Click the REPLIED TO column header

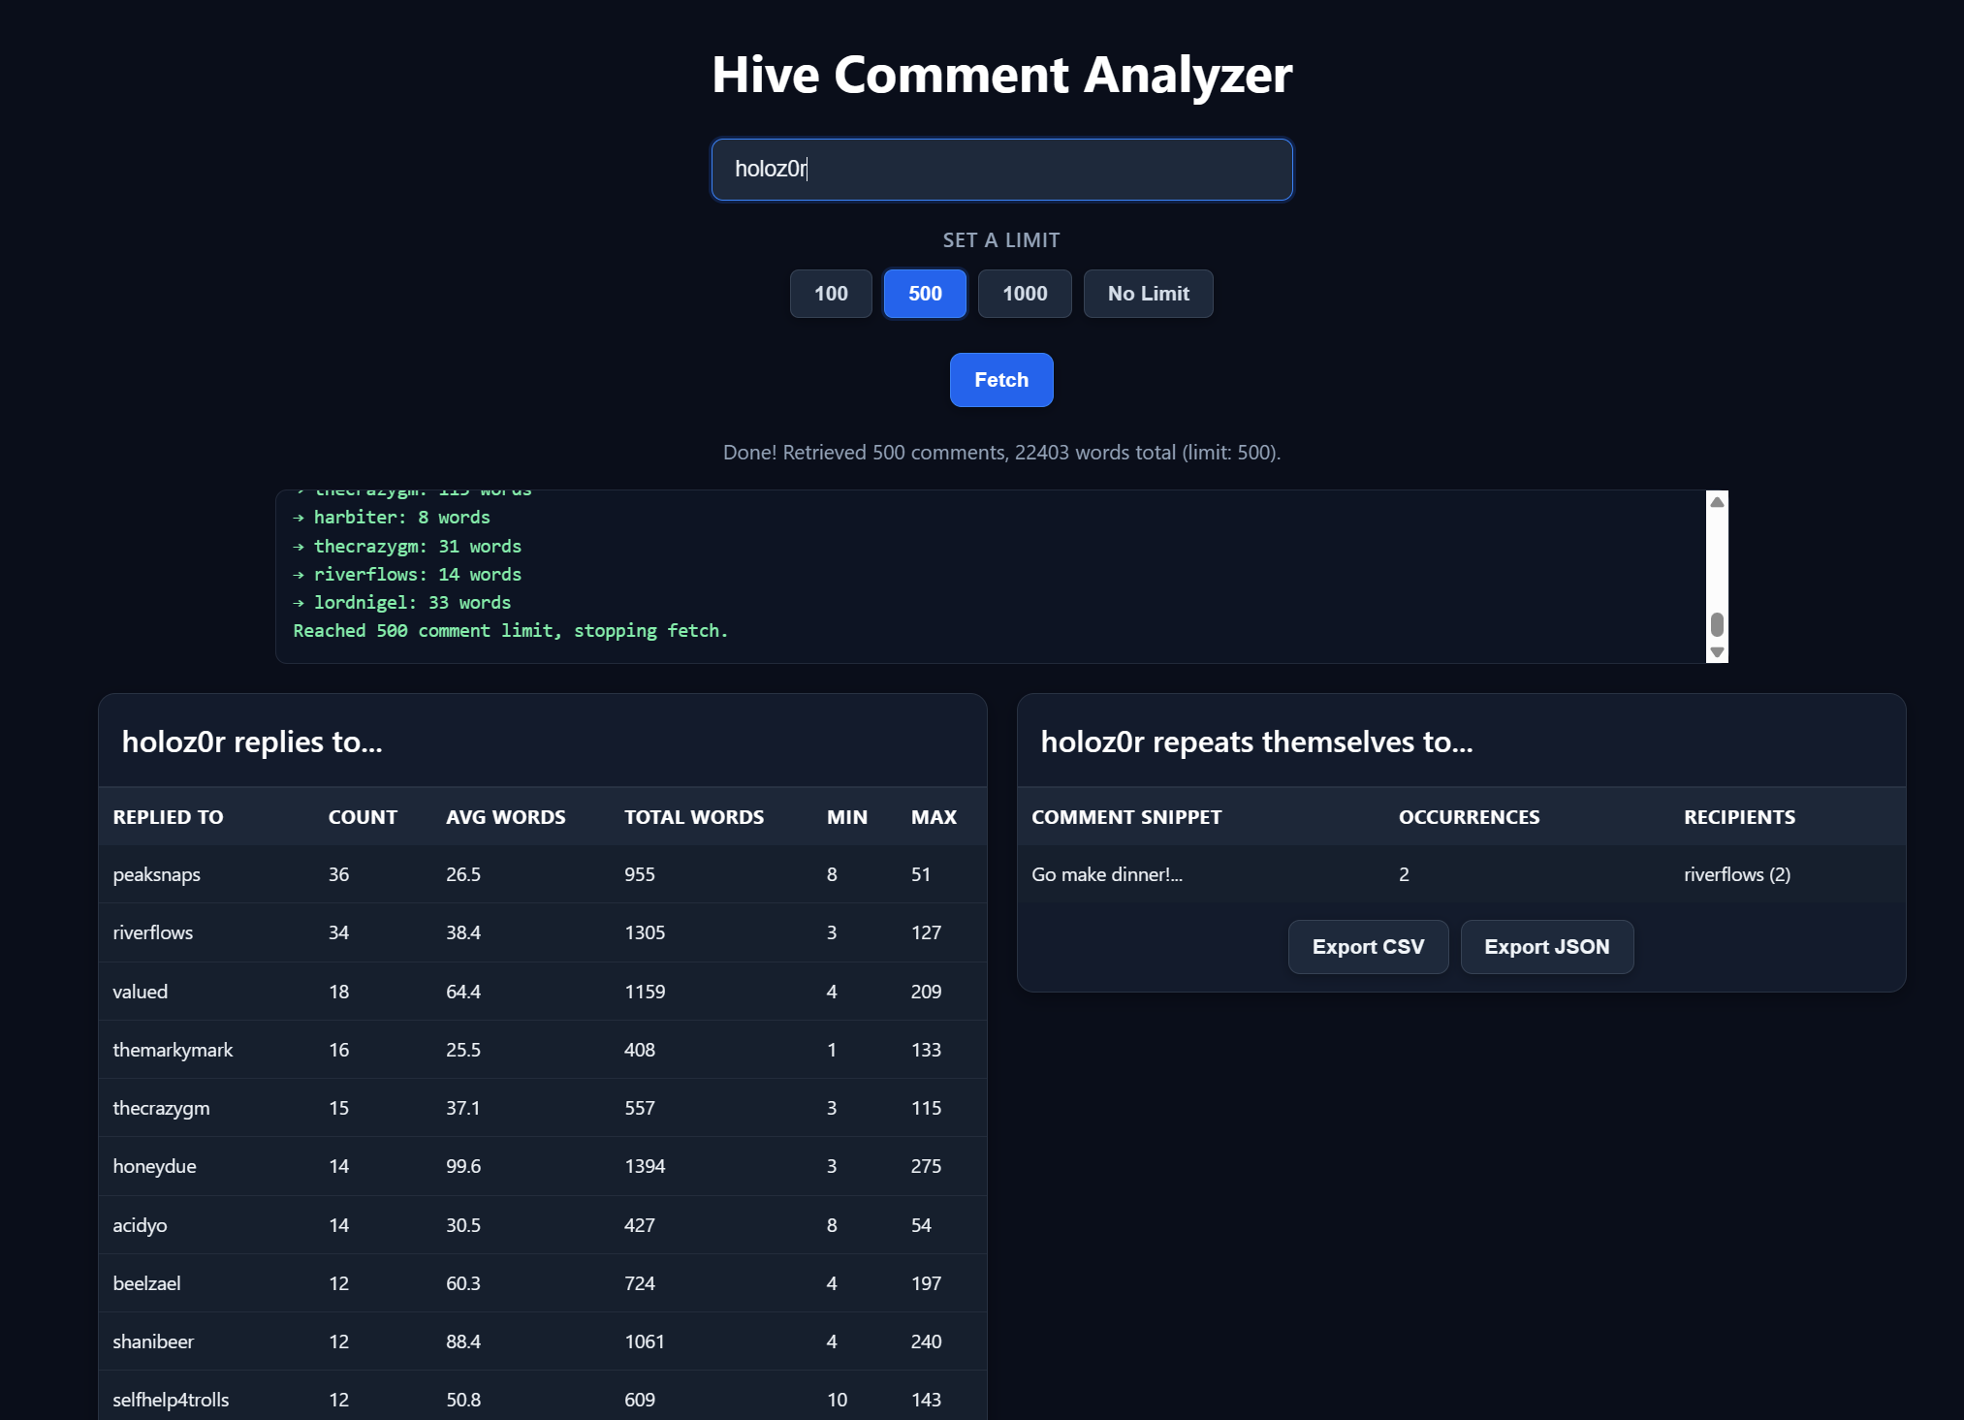pos(168,817)
